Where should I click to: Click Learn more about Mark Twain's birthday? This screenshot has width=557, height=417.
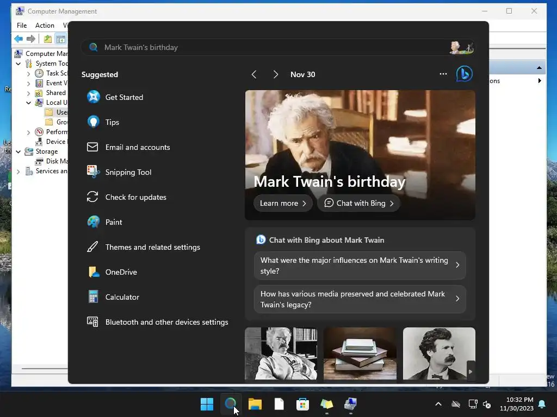click(283, 203)
